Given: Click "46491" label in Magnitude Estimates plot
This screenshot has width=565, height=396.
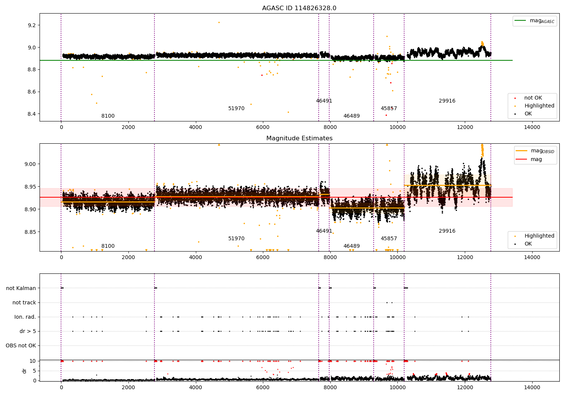Looking at the screenshot, I should coord(324,231).
